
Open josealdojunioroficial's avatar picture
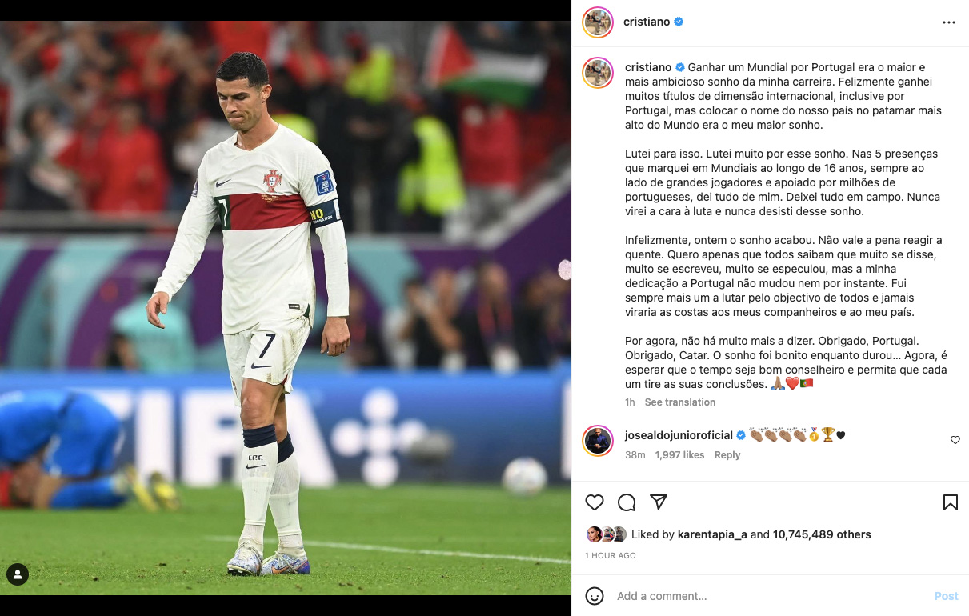click(x=598, y=441)
